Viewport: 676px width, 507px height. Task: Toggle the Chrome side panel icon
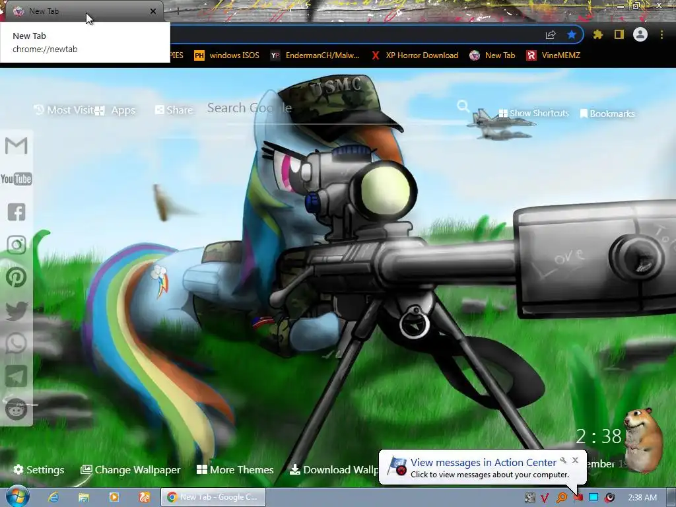(619, 34)
